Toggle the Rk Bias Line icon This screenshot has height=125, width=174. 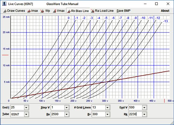tap(69, 11)
